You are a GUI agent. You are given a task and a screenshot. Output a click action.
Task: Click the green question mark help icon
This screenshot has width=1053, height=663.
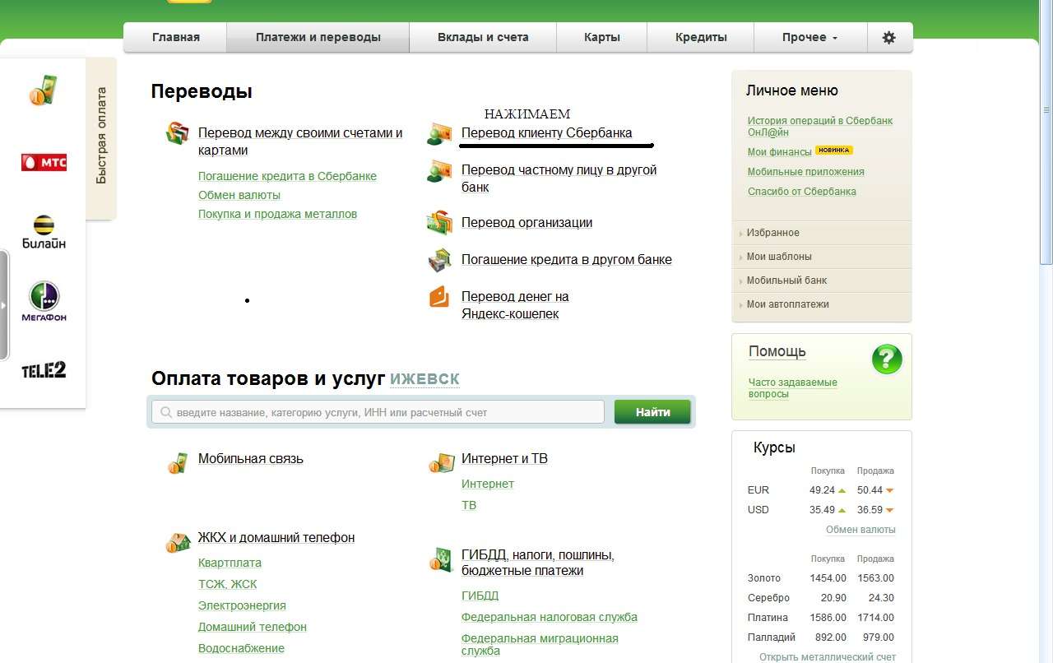(x=887, y=359)
